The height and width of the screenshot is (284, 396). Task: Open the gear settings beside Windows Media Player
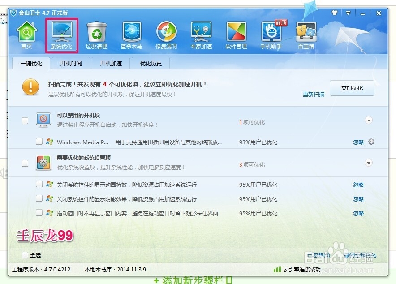[371, 142]
